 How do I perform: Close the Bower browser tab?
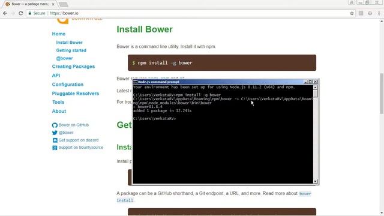[53, 4]
